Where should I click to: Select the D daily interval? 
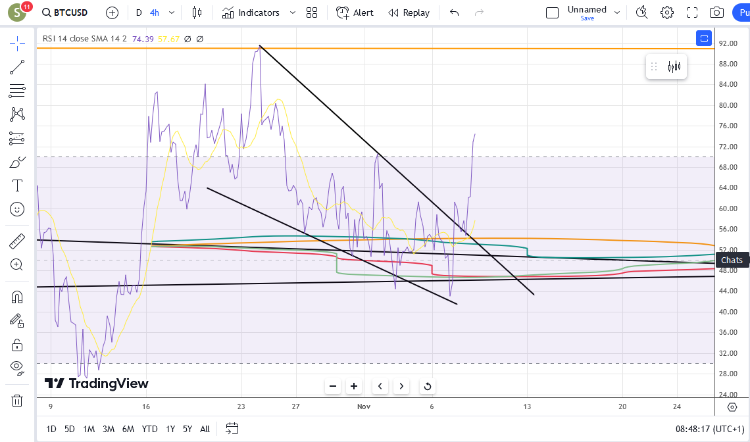coord(139,13)
